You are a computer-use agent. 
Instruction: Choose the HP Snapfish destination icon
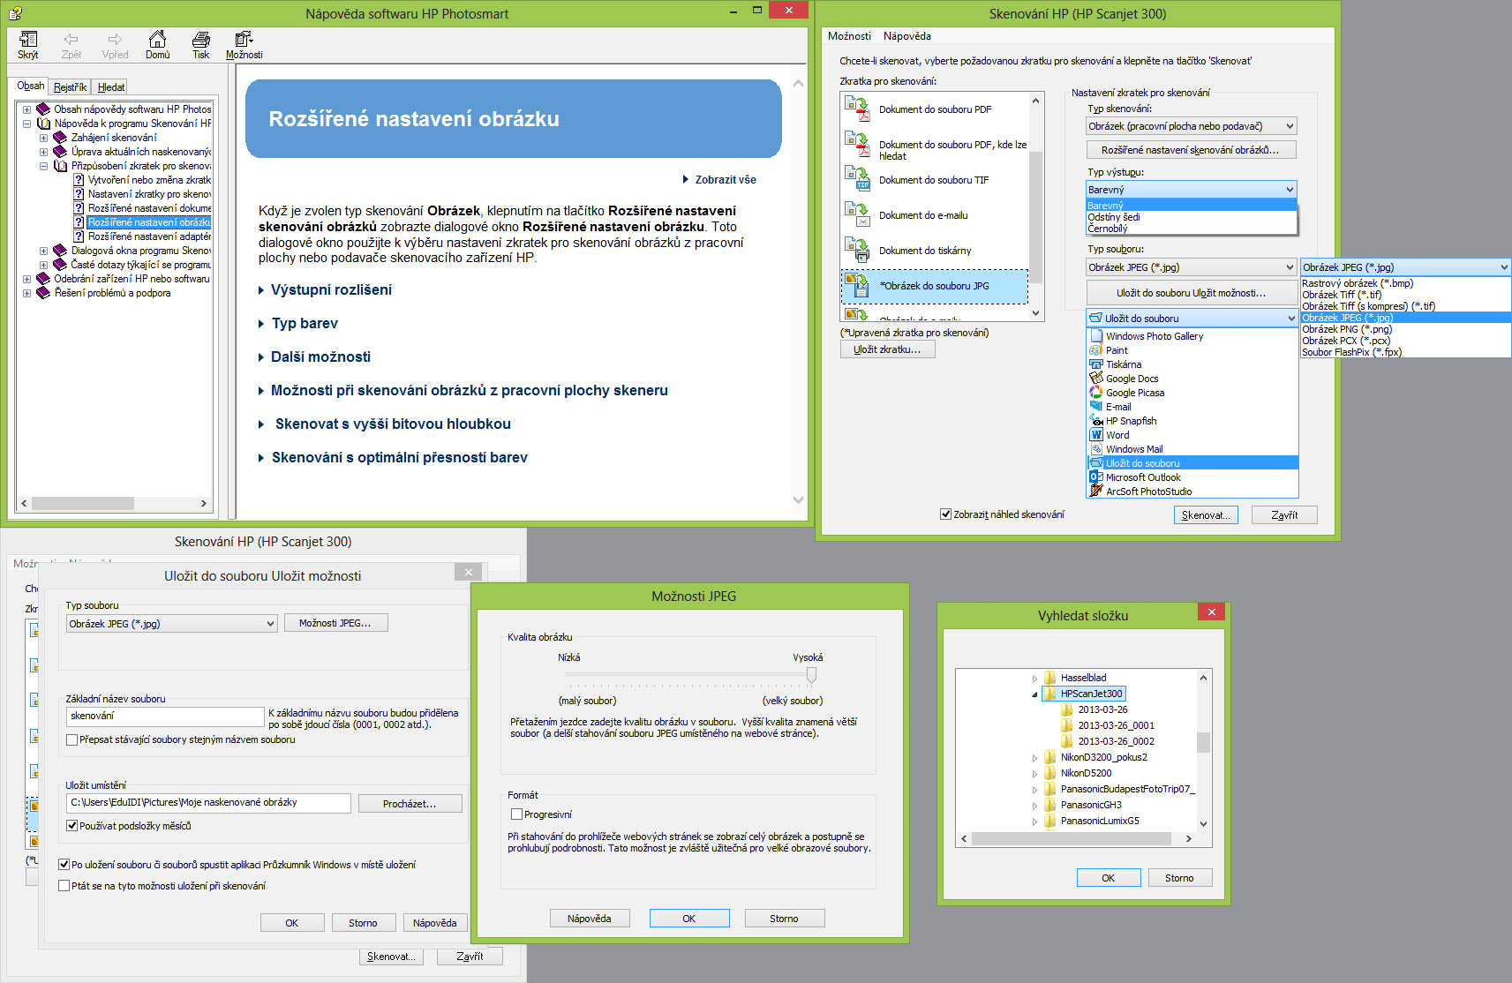[1096, 421]
